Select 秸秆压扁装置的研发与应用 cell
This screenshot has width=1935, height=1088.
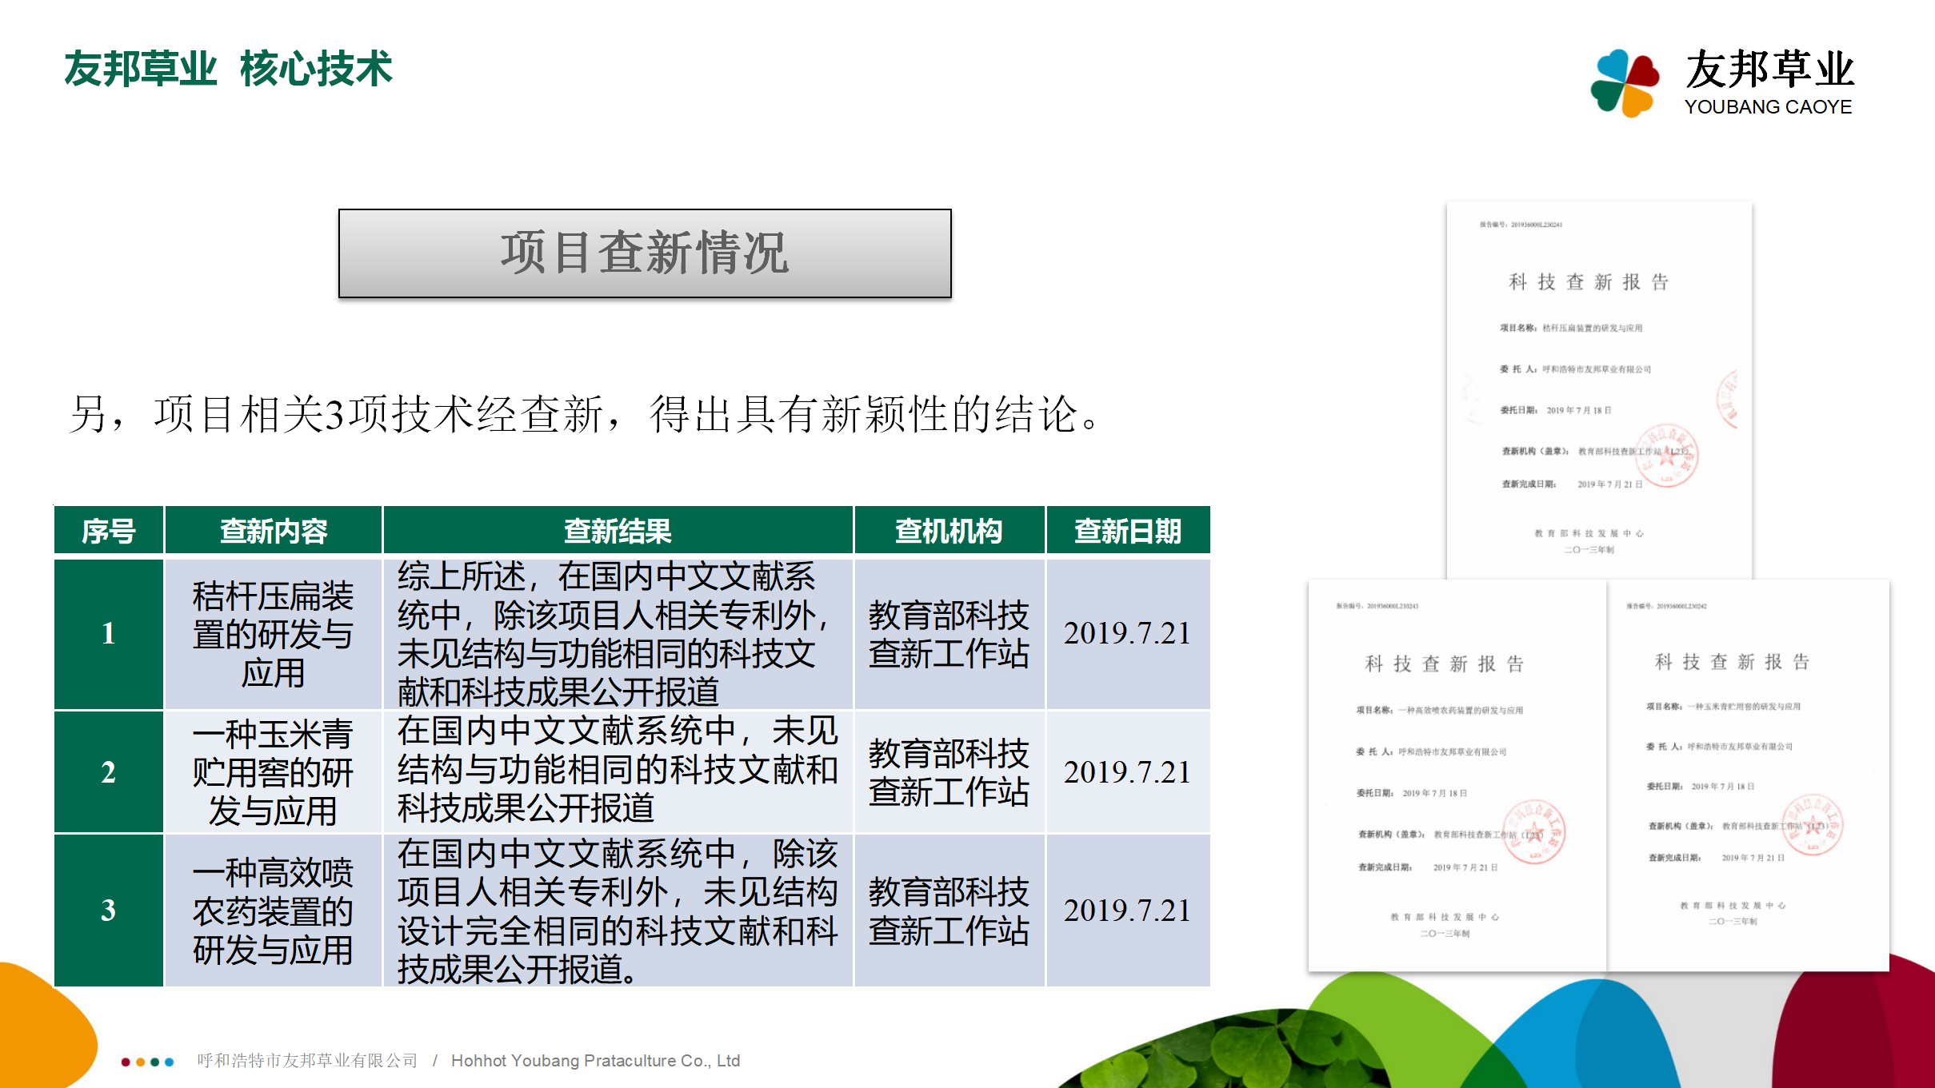(273, 633)
